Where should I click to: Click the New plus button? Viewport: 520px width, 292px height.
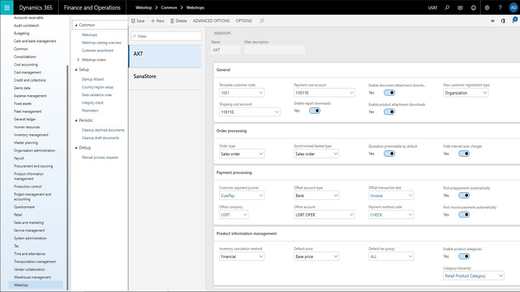click(x=158, y=21)
